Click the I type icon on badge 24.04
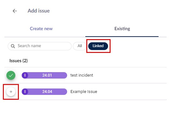 [x=25, y=92]
